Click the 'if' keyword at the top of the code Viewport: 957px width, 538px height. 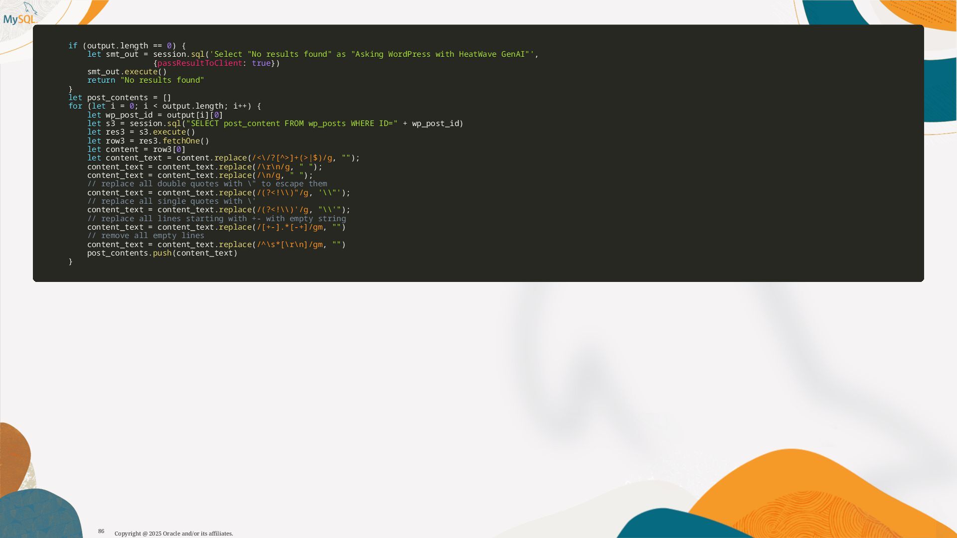click(73, 46)
